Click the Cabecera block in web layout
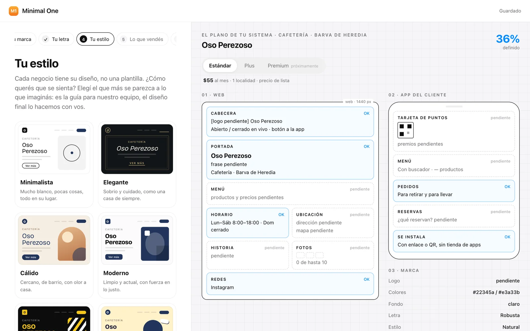Screen dimensions: 530x331 click(290, 121)
